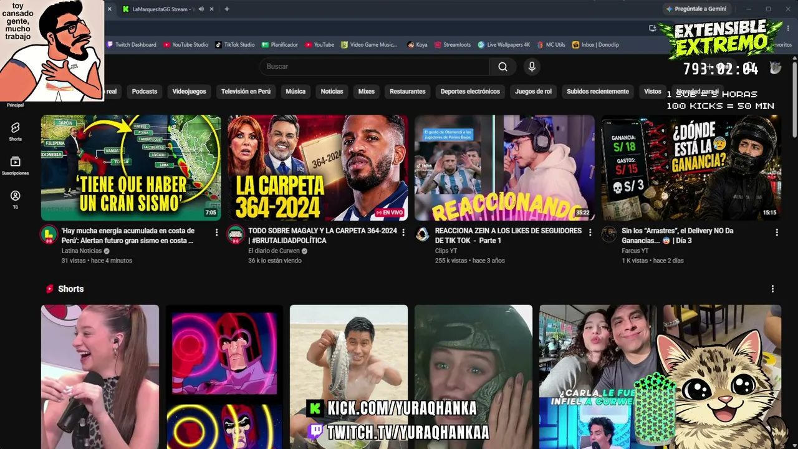Play the '¿Dónde está la ganancia?' thumbnail
Image resolution: width=798 pixels, height=449 pixels.
coord(691,167)
